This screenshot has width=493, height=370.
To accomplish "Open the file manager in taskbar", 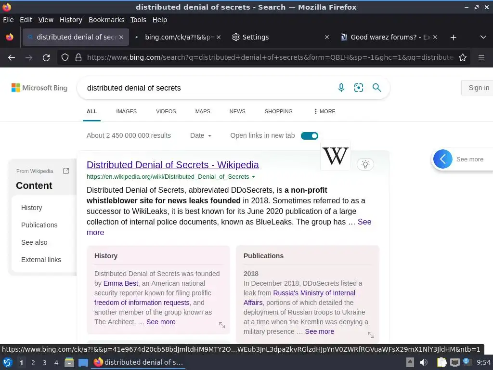I will 69,362.
